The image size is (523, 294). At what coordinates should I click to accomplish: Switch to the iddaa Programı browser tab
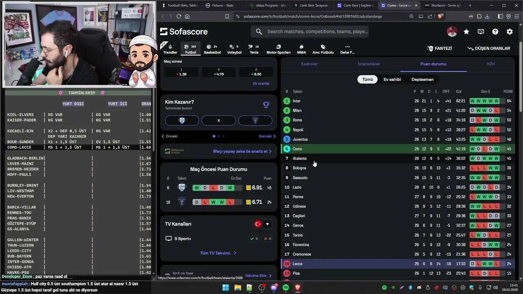(x=268, y=5)
